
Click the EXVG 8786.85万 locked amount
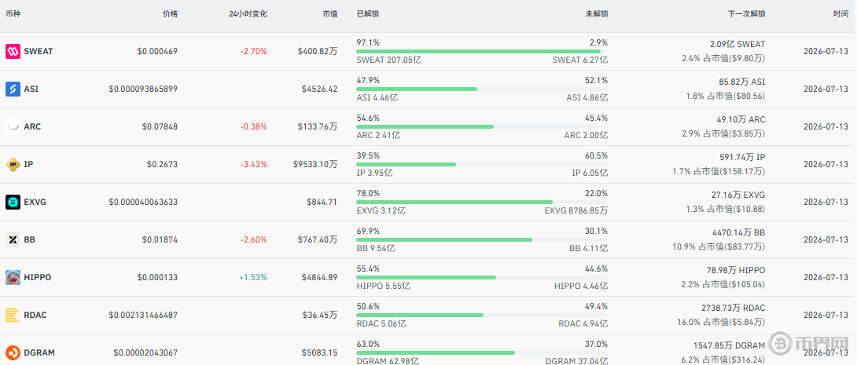(576, 210)
